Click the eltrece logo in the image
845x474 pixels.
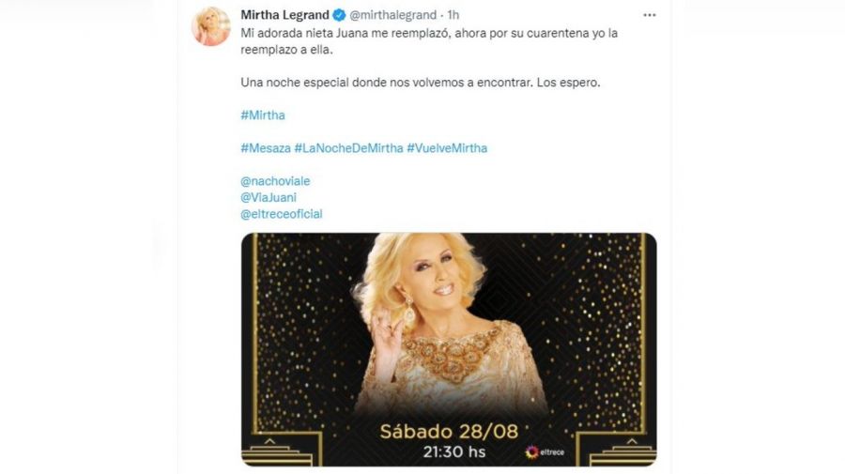point(545,451)
